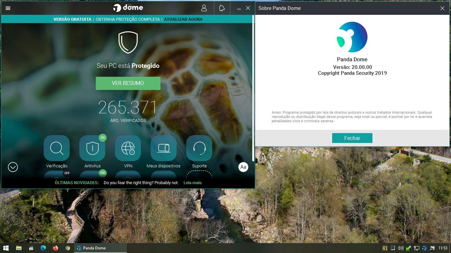Click the shield protection status icon
Viewport: 451px width, 253px height.
[x=128, y=42]
